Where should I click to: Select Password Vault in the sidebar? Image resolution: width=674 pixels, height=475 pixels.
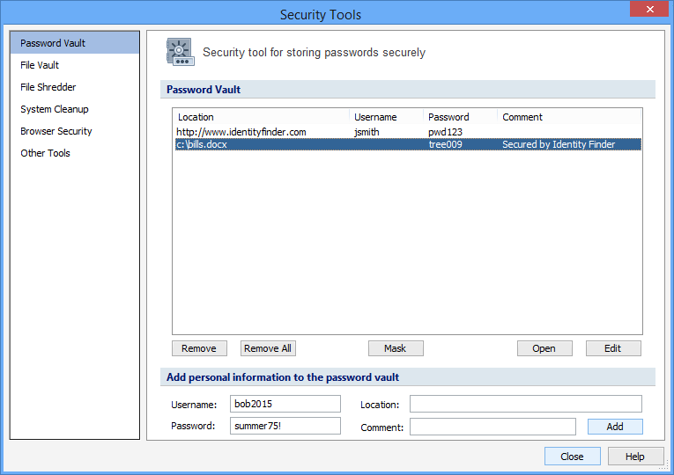point(53,43)
